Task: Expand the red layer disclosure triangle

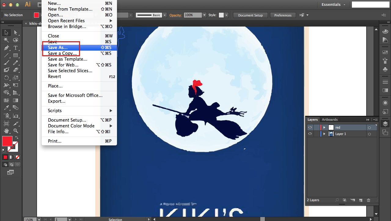Action: pos(324,127)
